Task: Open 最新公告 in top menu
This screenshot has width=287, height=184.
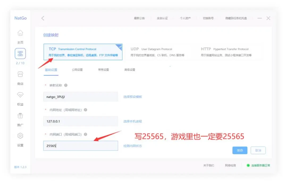Action: coord(139,18)
